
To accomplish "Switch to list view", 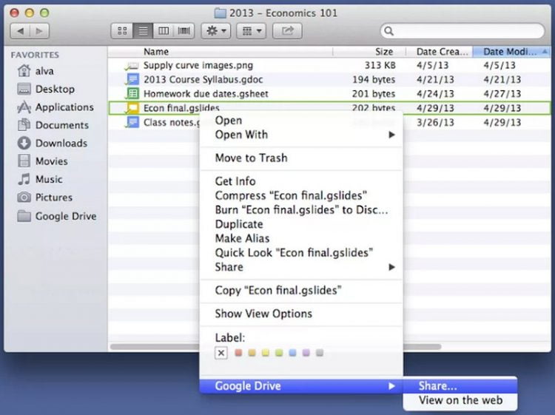I will tap(143, 31).
